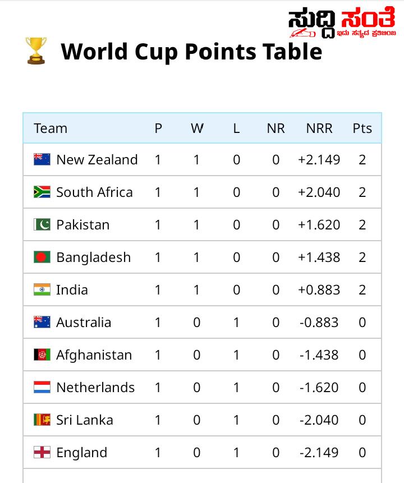This screenshot has width=404, height=483.
Task: Click the Sri Lanka flag icon
Action: (42, 420)
